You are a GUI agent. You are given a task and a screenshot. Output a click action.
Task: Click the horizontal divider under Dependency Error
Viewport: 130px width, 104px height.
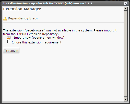point(63,22)
